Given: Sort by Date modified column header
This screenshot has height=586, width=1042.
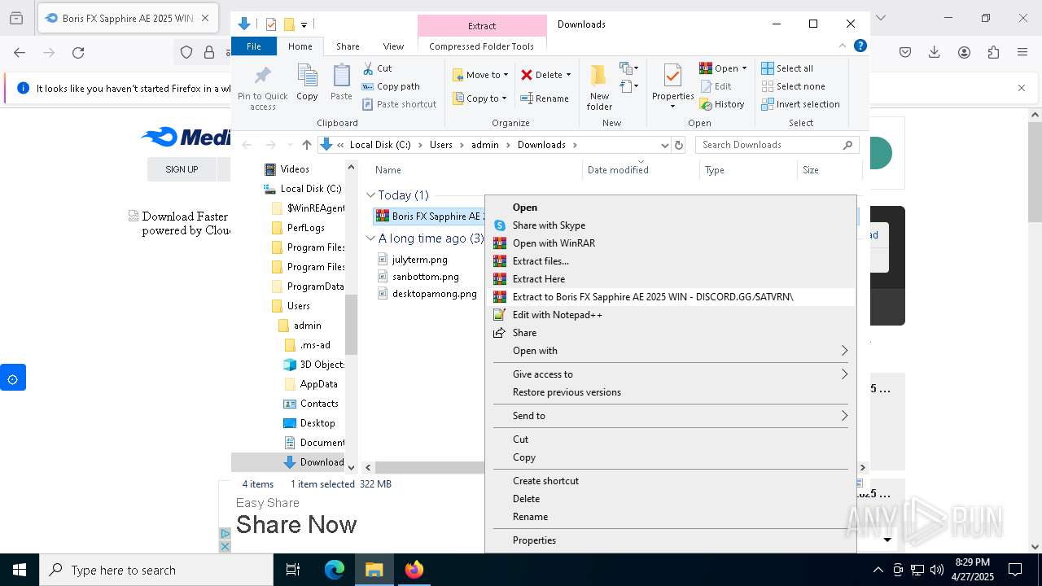Looking at the screenshot, I should [641, 170].
